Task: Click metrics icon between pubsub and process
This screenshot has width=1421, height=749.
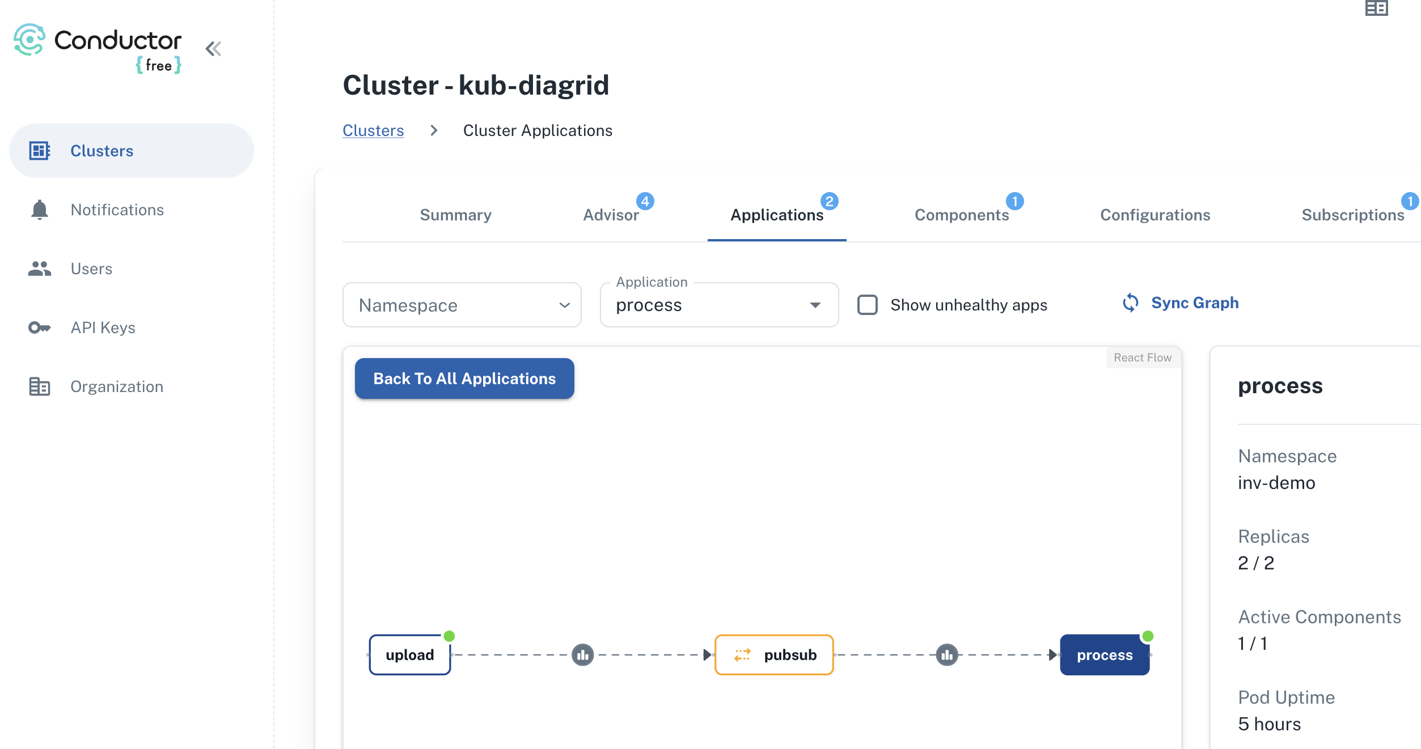Action: pyautogui.click(x=946, y=655)
